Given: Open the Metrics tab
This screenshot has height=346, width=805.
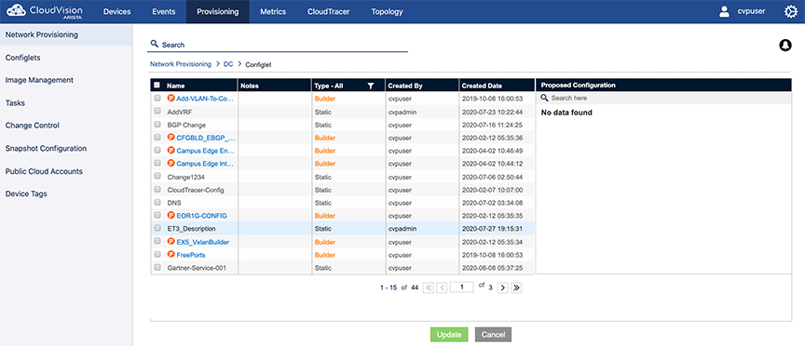Looking at the screenshot, I should pos(273,12).
